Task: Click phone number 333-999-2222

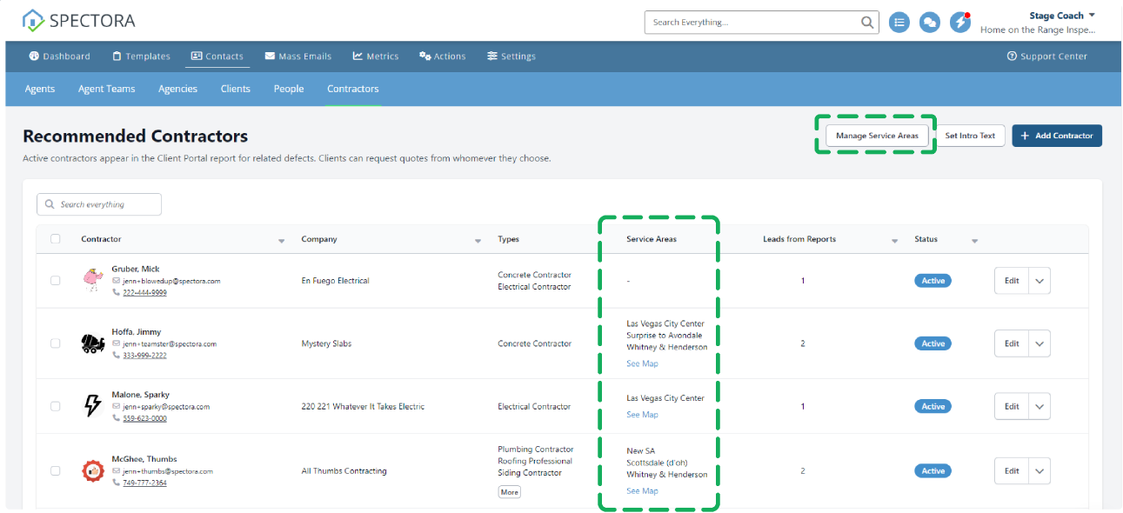Action: (144, 356)
